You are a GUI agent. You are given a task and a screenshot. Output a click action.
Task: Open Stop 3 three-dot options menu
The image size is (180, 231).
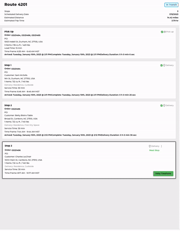[161, 146]
